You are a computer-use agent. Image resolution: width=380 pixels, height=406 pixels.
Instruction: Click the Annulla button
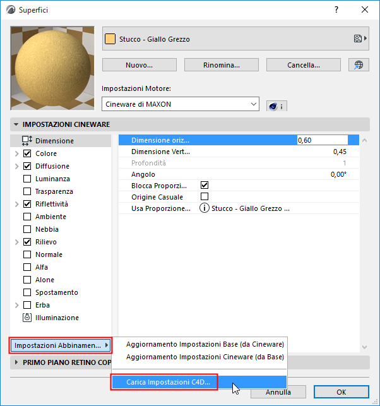tap(278, 393)
